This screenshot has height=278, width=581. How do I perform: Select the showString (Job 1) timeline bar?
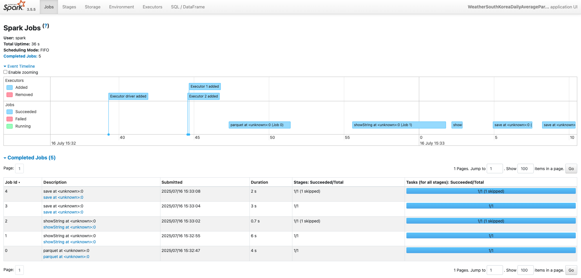coord(399,125)
